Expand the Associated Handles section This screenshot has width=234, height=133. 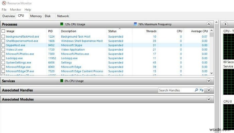[x=209, y=90]
